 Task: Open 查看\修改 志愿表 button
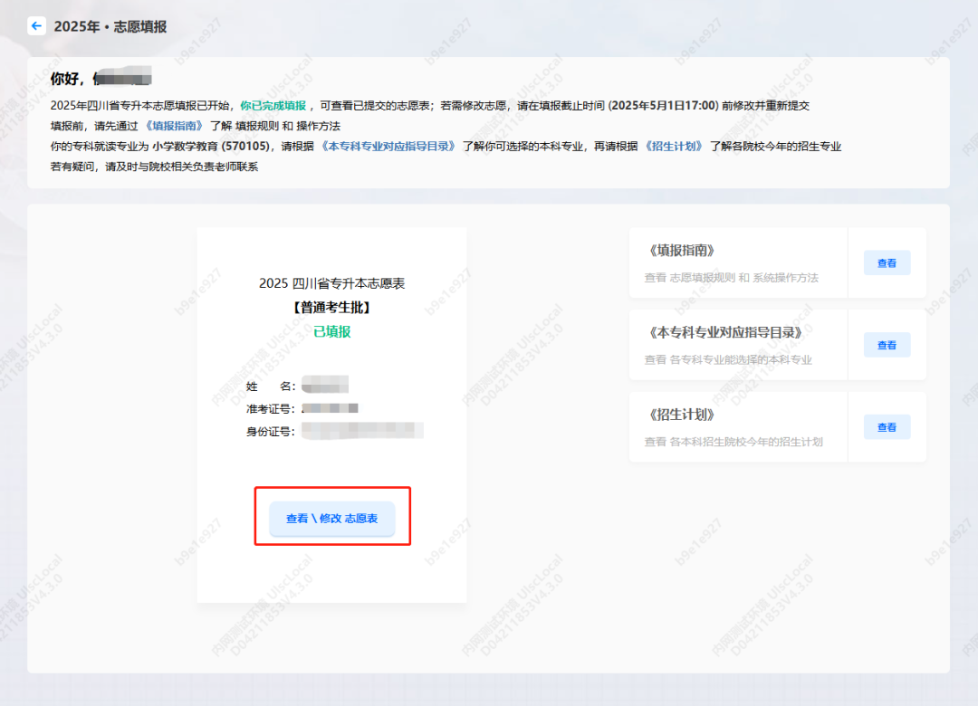pyautogui.click(x=331, y=519)
